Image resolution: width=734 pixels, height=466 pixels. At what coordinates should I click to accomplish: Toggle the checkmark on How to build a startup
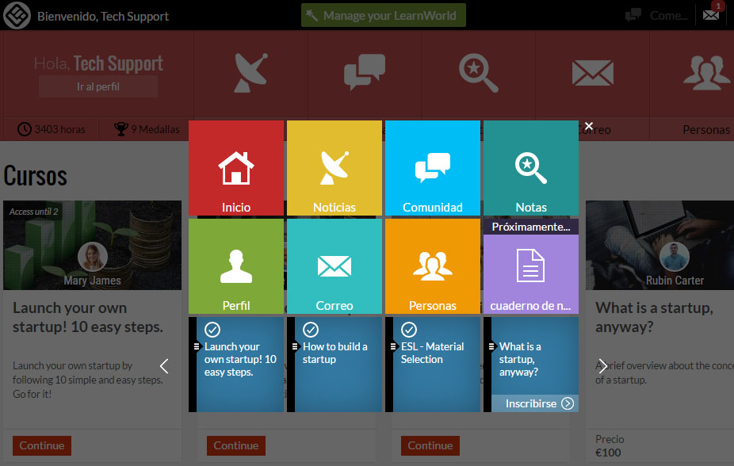coord(312,330)
